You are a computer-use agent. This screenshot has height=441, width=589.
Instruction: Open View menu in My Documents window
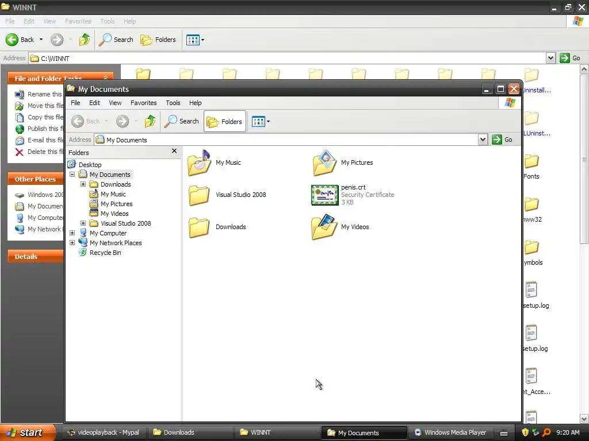tap(115, 103)
